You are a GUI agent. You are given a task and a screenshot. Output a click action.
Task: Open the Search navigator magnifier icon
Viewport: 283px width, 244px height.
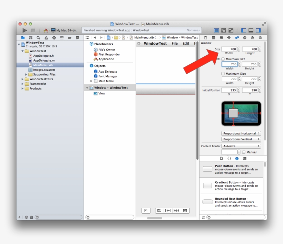coord(38,38)
